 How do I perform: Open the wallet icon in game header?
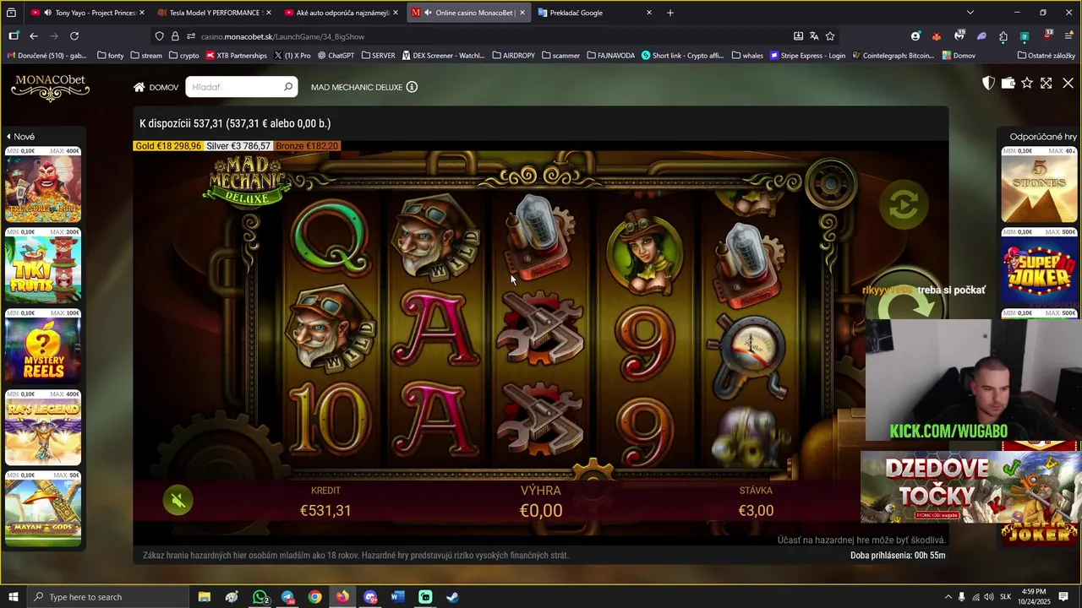pos(1008,83)
